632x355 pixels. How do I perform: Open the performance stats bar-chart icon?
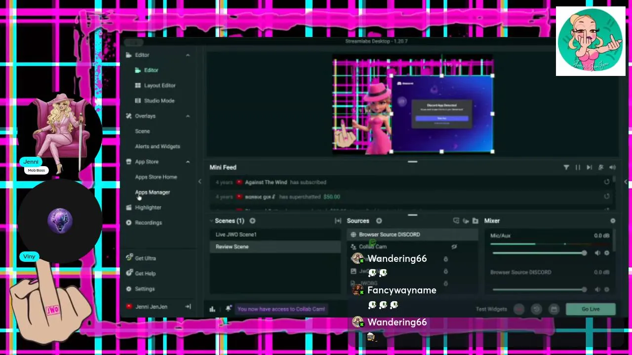(x=212, y=309)
